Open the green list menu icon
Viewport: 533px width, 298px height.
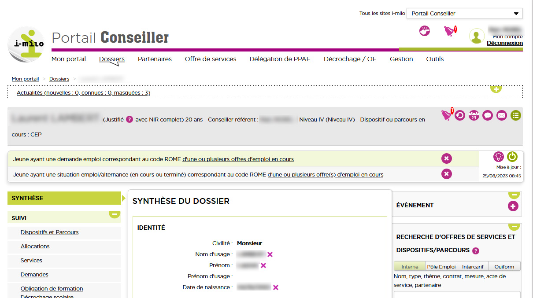[516, 115]
